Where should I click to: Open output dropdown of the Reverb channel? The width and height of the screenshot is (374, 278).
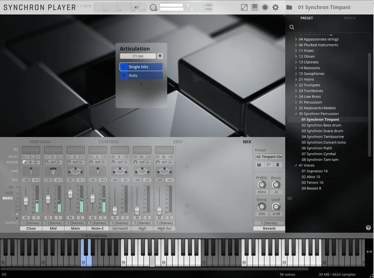coord(269,223)
